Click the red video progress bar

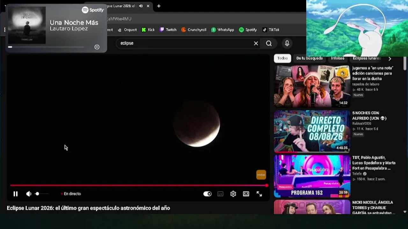[139, 185]
